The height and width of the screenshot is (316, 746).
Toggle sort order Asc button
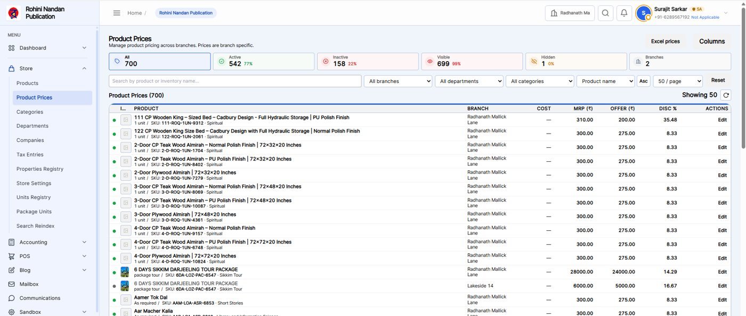point(643,81)
